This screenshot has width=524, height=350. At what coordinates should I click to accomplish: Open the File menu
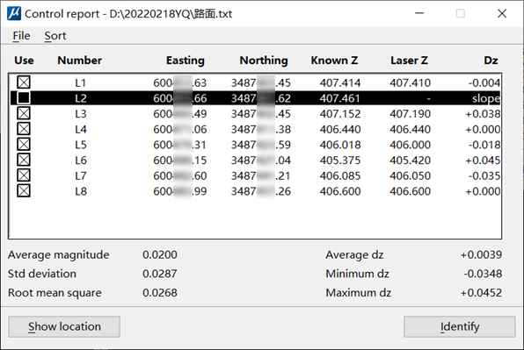[x=21, y=36]
